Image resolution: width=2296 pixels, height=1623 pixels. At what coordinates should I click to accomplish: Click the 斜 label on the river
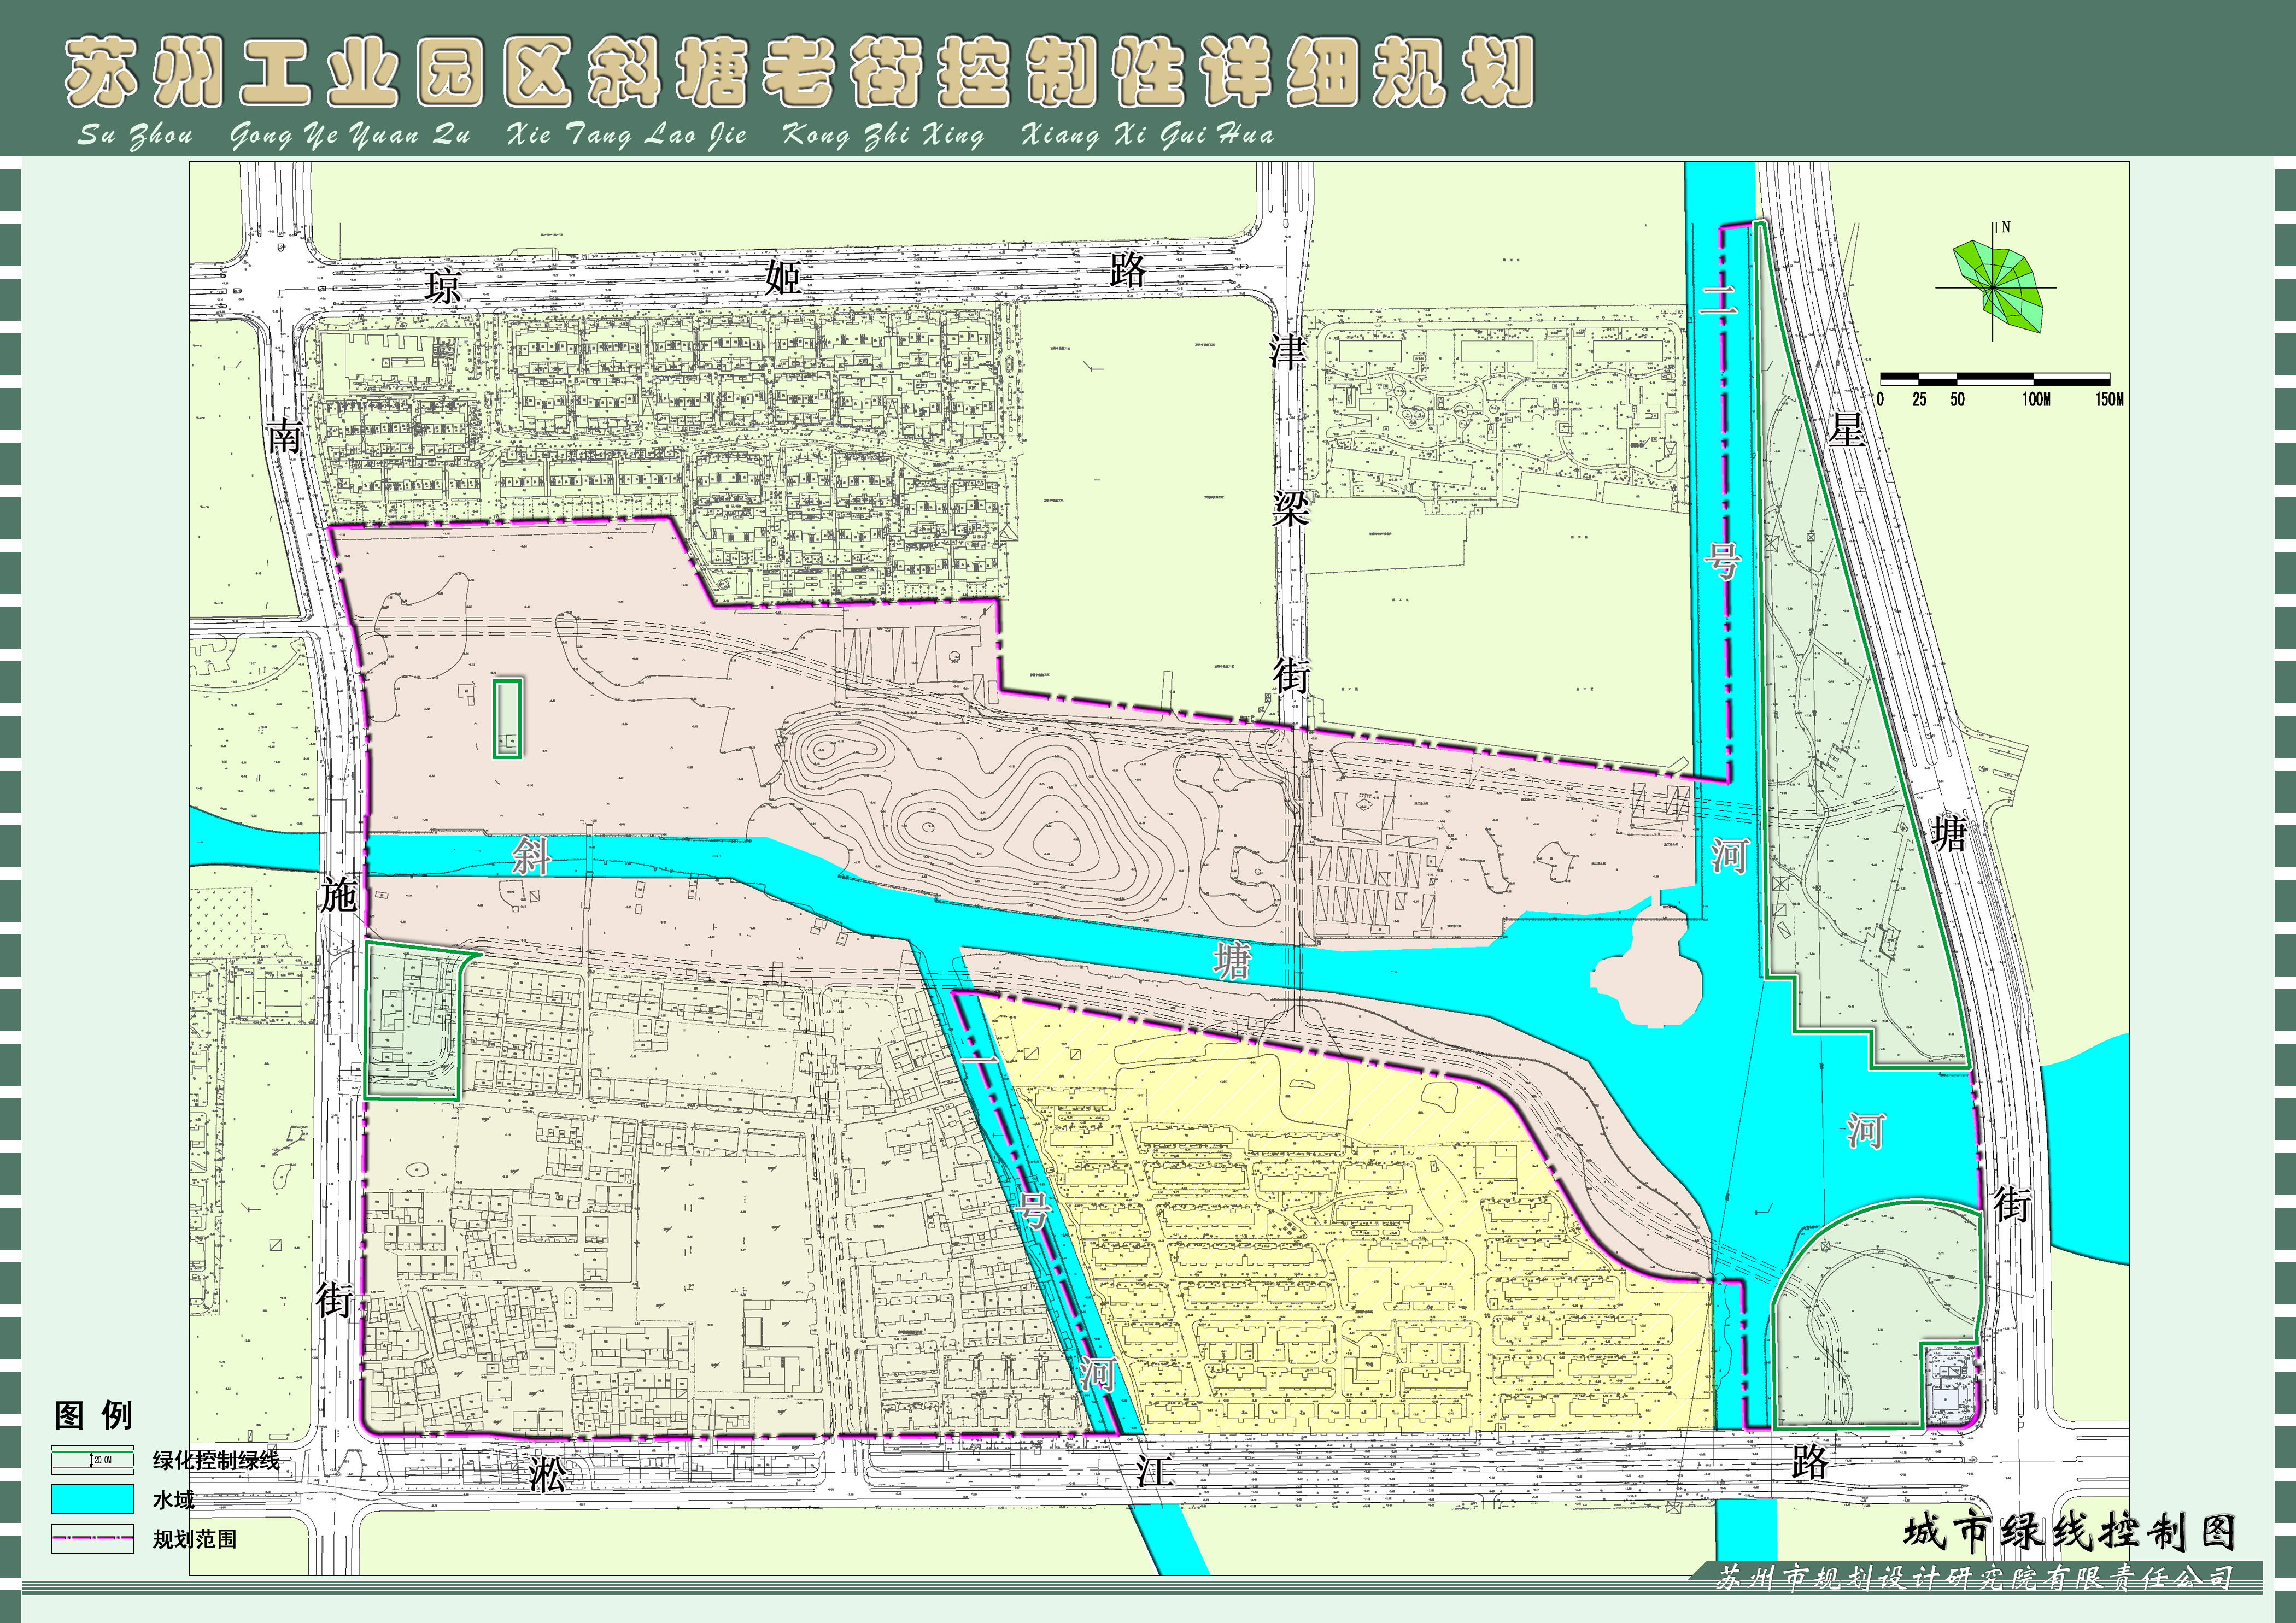[531, 856]
